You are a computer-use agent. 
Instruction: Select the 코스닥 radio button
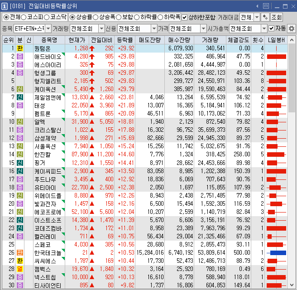[x=47, y=17]
